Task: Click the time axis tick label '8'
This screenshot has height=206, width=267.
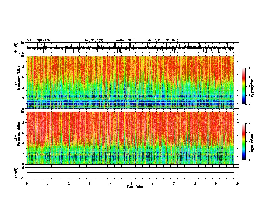Action: click(195, 184)
